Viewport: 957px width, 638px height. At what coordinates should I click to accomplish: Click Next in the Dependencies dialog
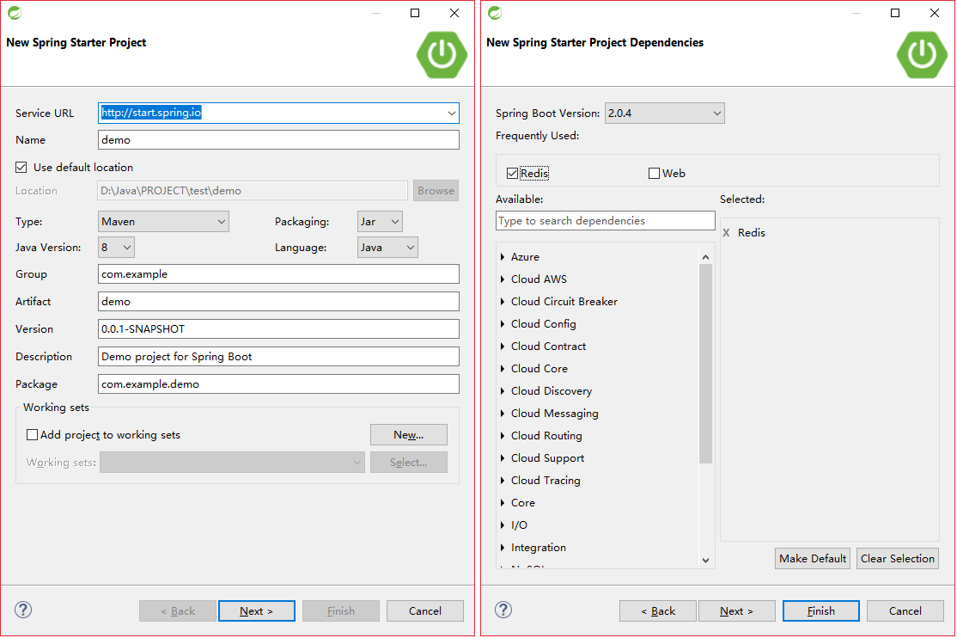pos(737,611)
